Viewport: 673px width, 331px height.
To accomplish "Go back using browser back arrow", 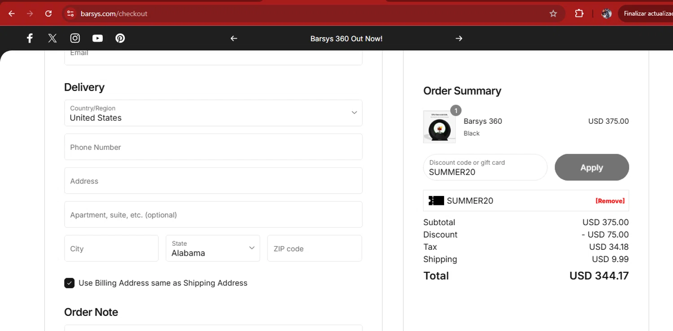I will coord(12,13).
